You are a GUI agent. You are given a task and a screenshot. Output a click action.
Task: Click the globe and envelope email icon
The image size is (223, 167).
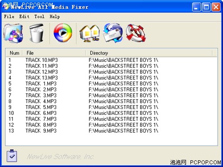tap(113, 33)
